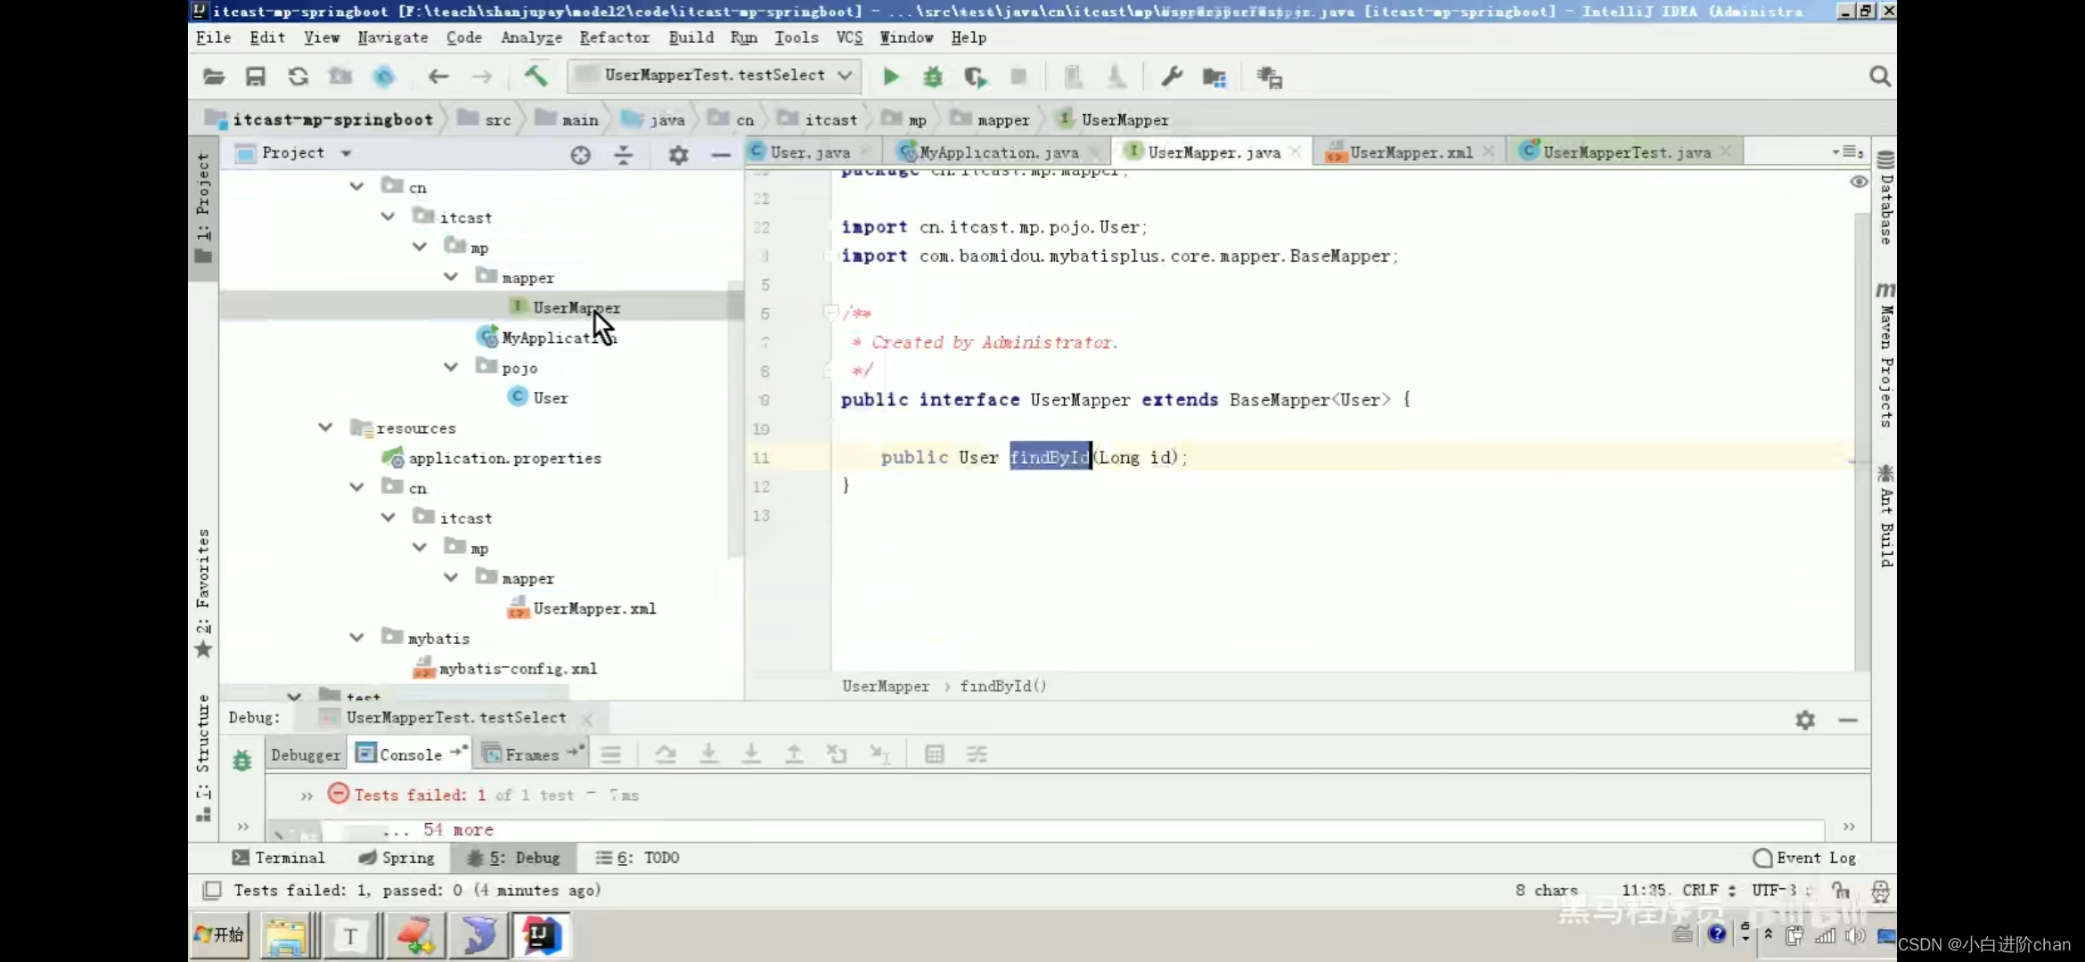Toggle tool window bars at status bar corner
Viewport: 2085px width, 962px height.
[212, 890]
